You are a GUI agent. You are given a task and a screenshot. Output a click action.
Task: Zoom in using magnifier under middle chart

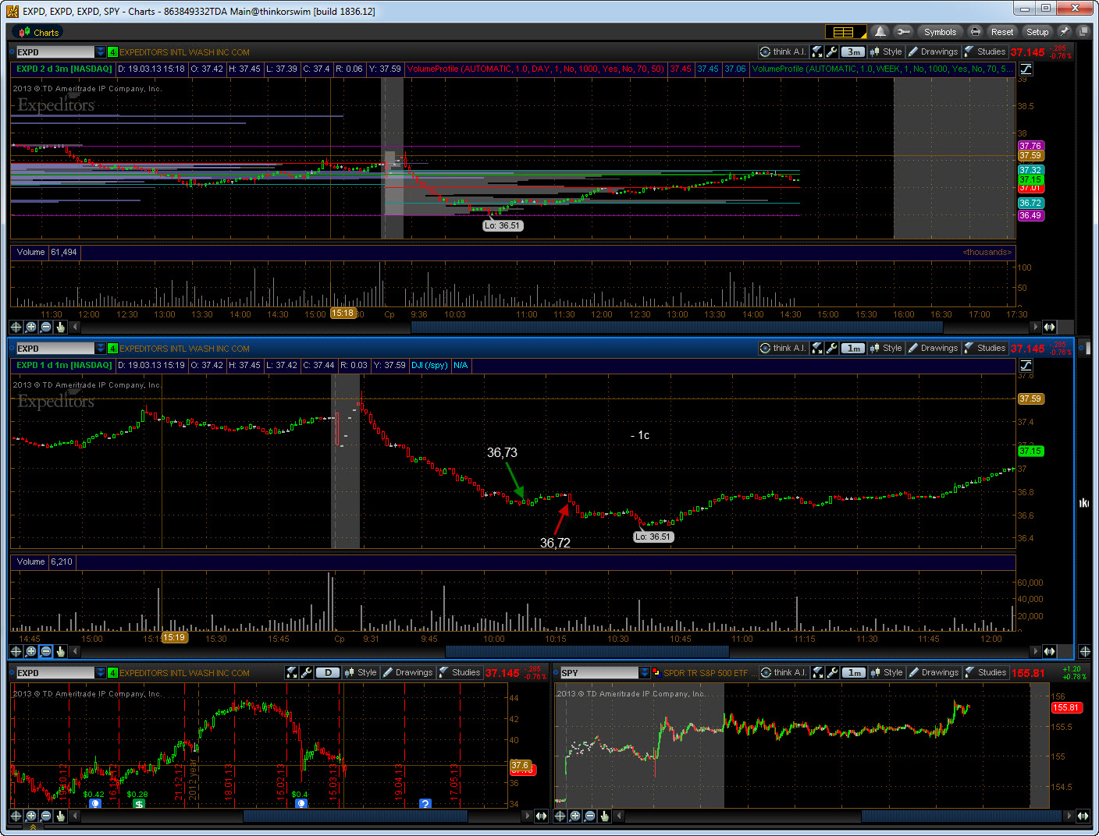click(31, 651)
